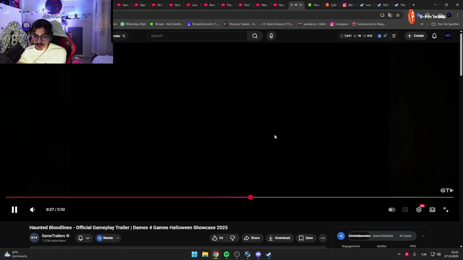Open YouTube notifications bell

pyautogui.click(x=434, y=36)
